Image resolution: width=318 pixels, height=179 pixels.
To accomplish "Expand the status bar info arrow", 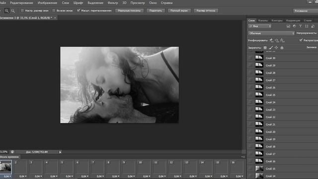I will 60,152.
